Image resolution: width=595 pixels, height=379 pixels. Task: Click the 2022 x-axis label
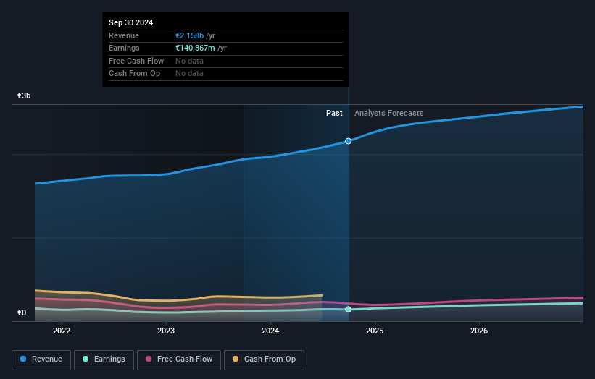point(62,331)
